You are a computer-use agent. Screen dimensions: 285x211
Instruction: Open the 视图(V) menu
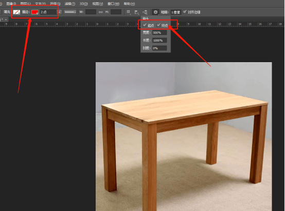[98, 4]
